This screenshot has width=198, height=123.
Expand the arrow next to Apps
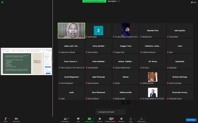tap(134, 119)
